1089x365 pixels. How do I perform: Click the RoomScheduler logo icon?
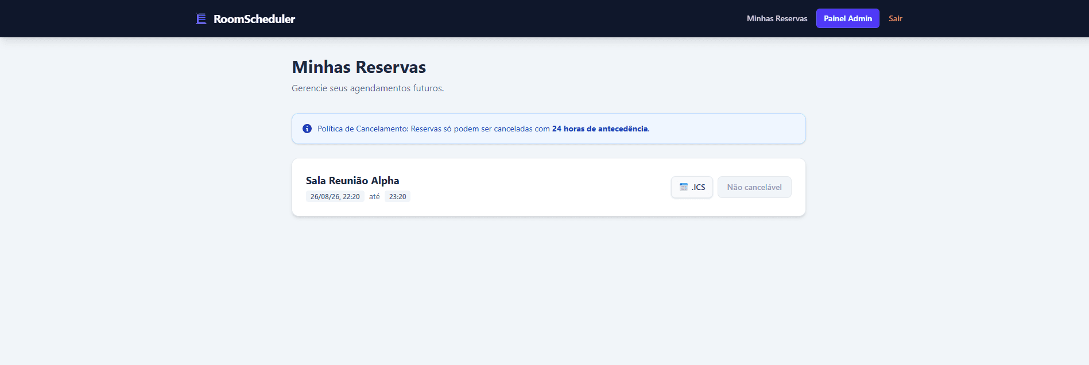201,19
